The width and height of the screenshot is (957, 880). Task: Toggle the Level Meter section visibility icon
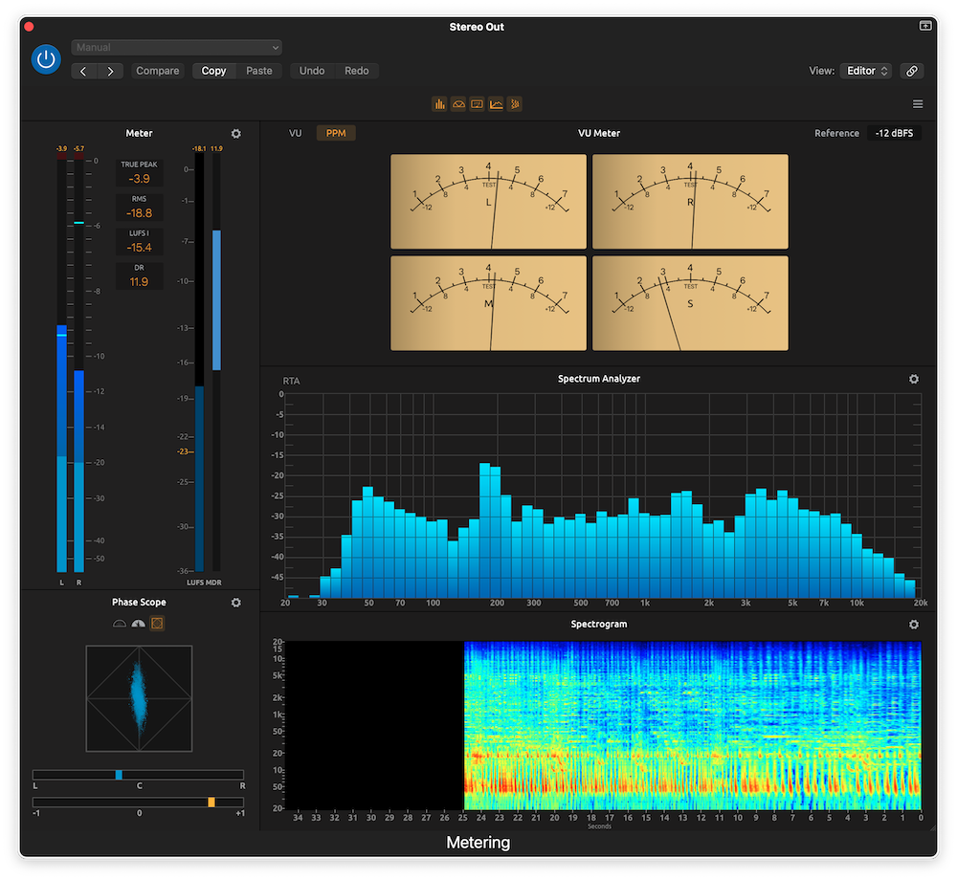[439, 103]
